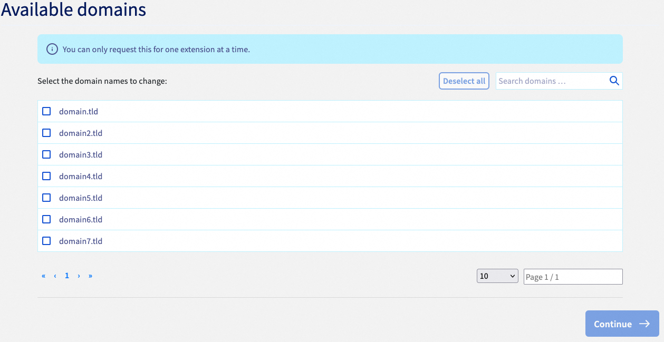Check the box beside domain2.tld
Screen dimensions: 664x342
[x=46, y=133]
